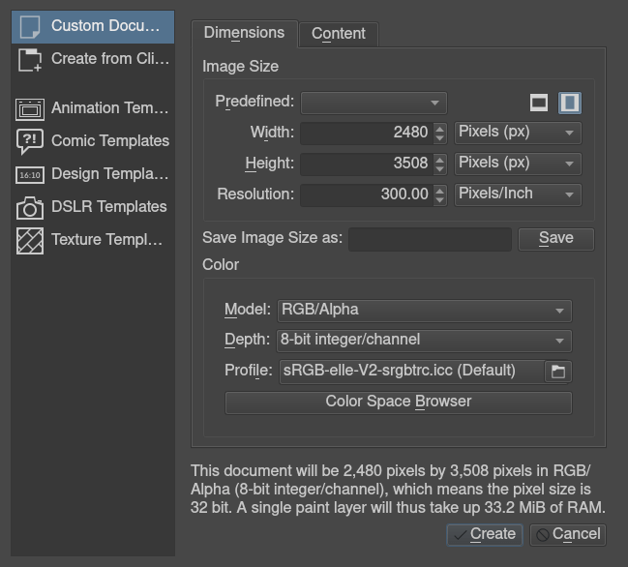Select Design Templates category icon
The image size is (628, 567).
(30, 174)
